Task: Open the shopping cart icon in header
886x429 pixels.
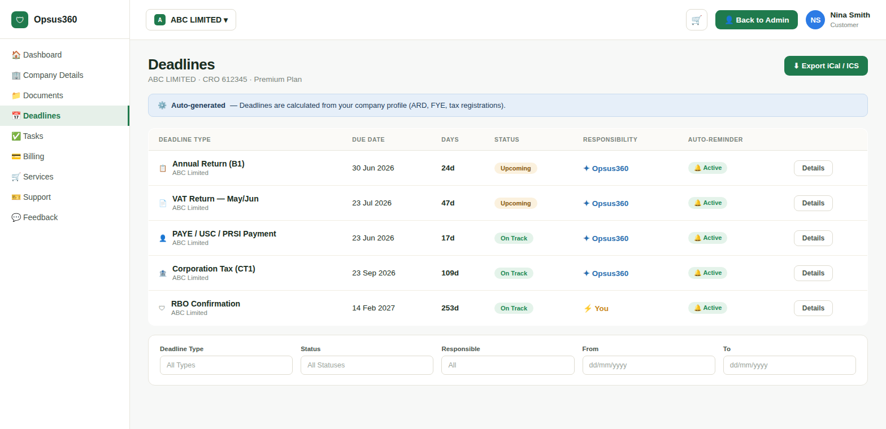Action: pyautogui.click(x=697, y=20)
